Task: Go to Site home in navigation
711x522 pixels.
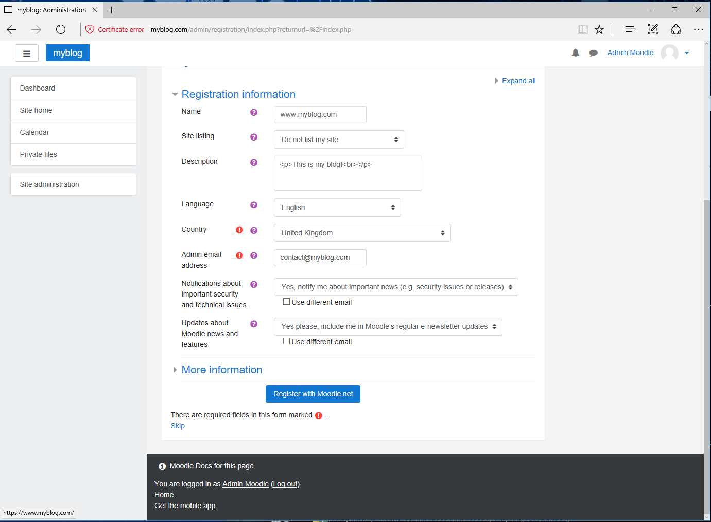Action: (x=73, y=110)
